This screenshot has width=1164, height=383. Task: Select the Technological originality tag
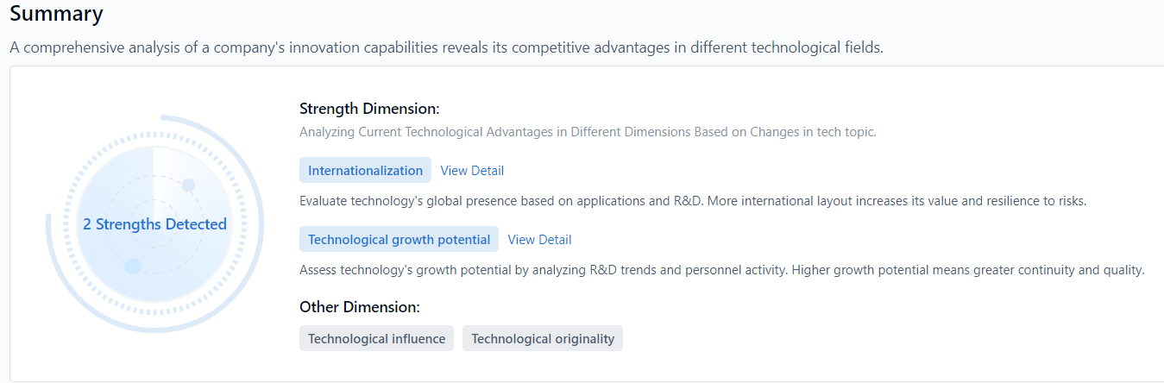coord(542,339)
